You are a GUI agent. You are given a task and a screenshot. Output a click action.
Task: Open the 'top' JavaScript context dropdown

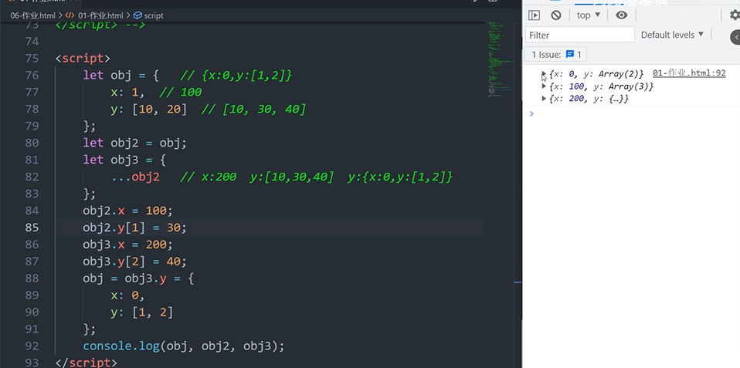pos(589,15)
